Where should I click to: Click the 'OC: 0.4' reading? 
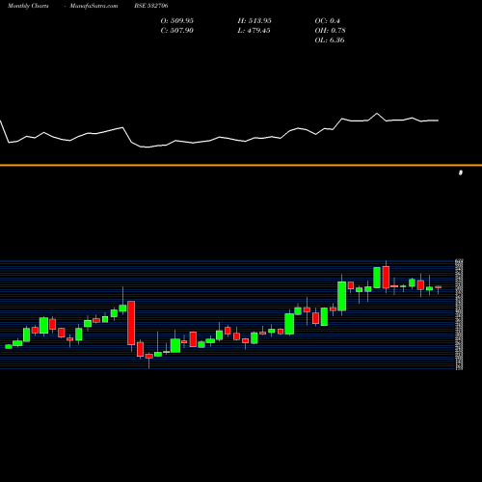pyautogui.click(x=327, y=20)
